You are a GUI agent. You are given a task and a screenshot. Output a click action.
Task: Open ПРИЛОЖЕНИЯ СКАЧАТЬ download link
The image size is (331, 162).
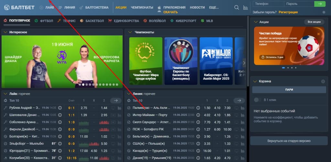tap(171, 10)
